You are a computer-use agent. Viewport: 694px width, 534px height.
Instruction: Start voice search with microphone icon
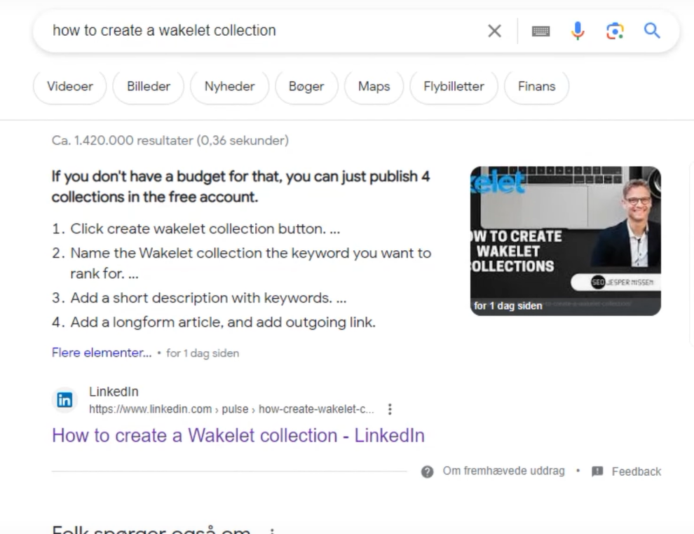[578, 31]
